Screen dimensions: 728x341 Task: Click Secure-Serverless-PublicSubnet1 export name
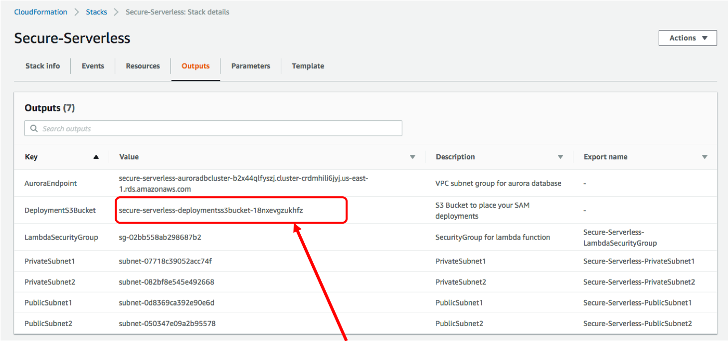point(637,303)
